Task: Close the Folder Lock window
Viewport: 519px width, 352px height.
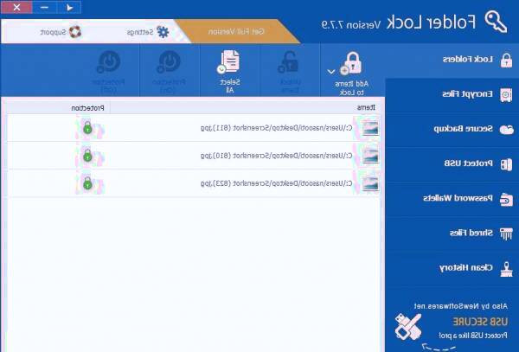Action: (x=17, y=7)
